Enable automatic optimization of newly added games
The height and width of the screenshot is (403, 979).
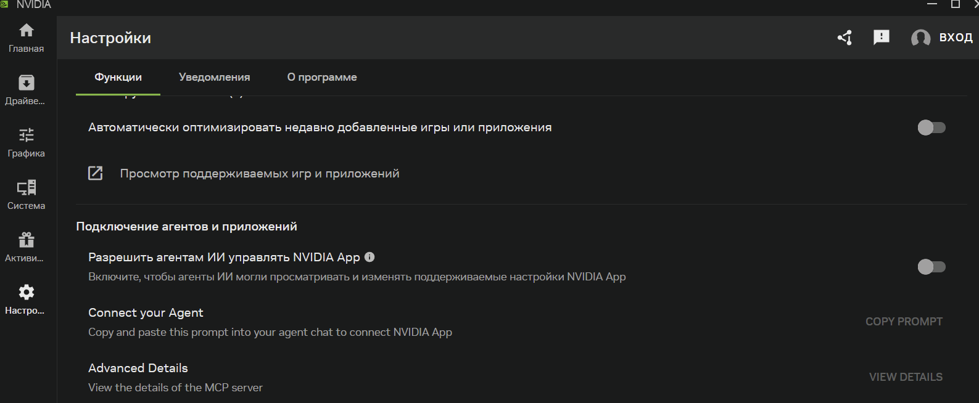pyautogui.click(x=931, y=128)
